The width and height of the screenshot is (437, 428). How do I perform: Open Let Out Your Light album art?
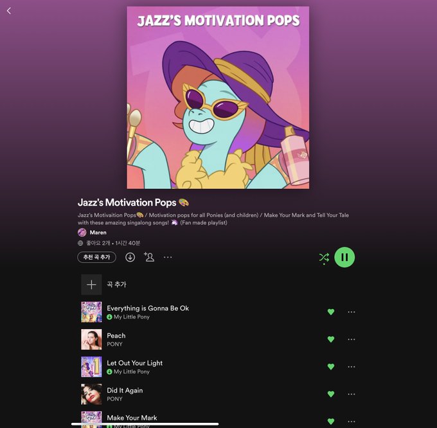point(91,367)
